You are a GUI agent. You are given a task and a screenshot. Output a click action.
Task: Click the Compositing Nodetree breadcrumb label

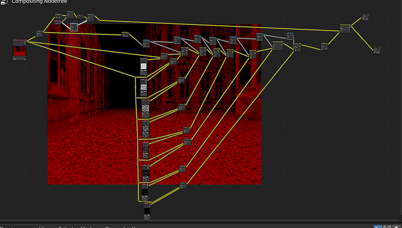39,2
